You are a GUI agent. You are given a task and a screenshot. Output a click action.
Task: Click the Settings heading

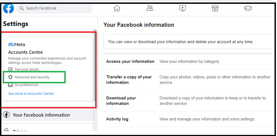point(16,24)
